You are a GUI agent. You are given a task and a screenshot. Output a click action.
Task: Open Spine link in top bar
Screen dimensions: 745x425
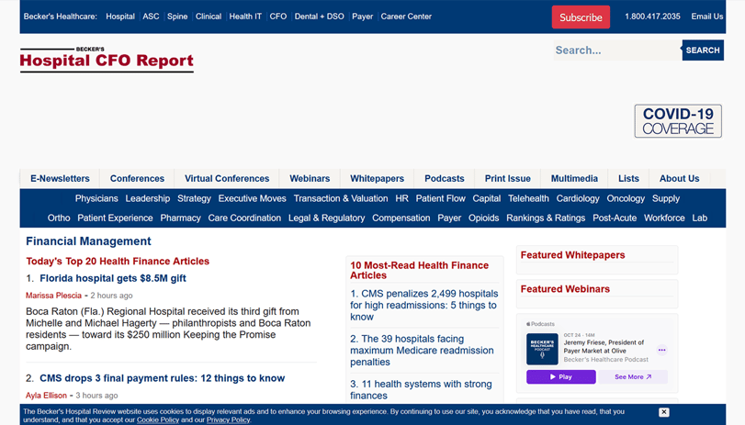click(177, 17)
